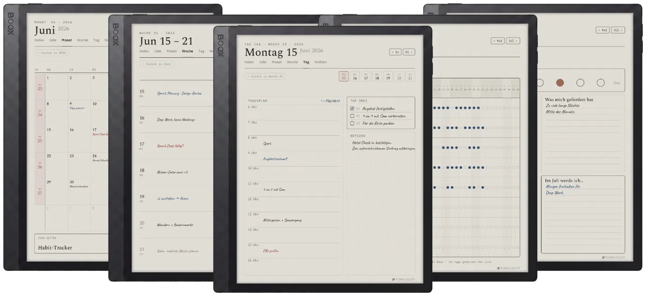Tap the 'Was mich gefordert hat' writing box
The height and width of the screenshot is (296, 646).
pyautogui.click(x=583, y=133)
